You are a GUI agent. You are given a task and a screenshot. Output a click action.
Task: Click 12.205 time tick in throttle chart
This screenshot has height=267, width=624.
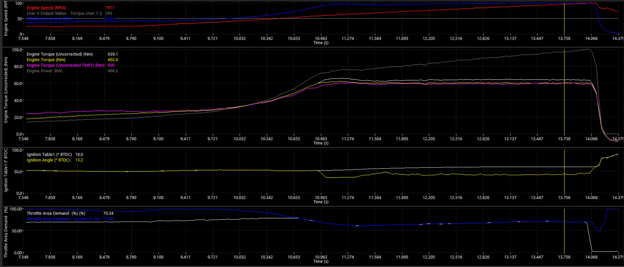[x=429, y=257]
